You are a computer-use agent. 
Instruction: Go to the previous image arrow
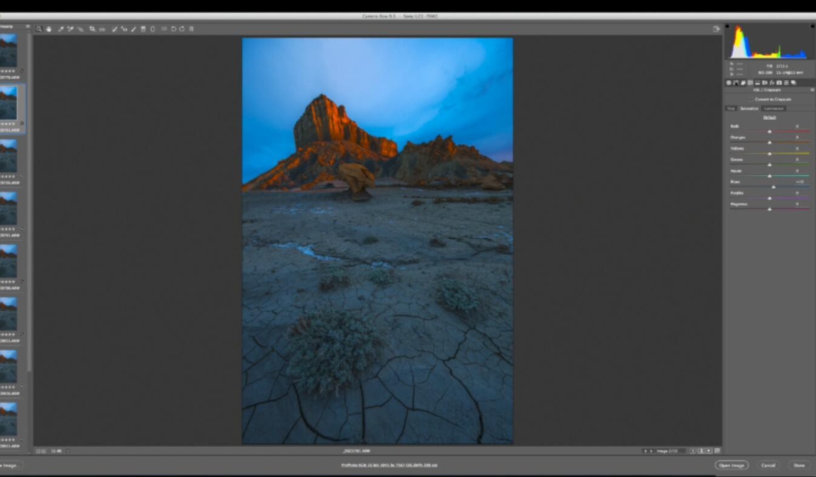click(645, 451)
